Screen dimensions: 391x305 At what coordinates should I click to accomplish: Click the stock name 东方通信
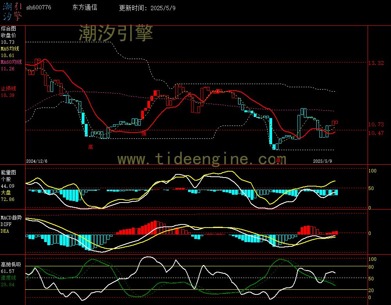click(85, 7)
